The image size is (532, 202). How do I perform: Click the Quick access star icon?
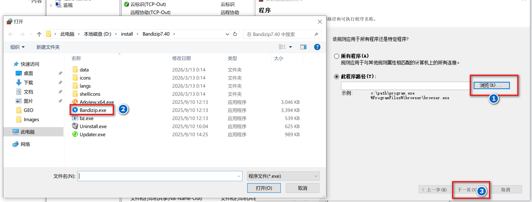[x=16, y=64]
